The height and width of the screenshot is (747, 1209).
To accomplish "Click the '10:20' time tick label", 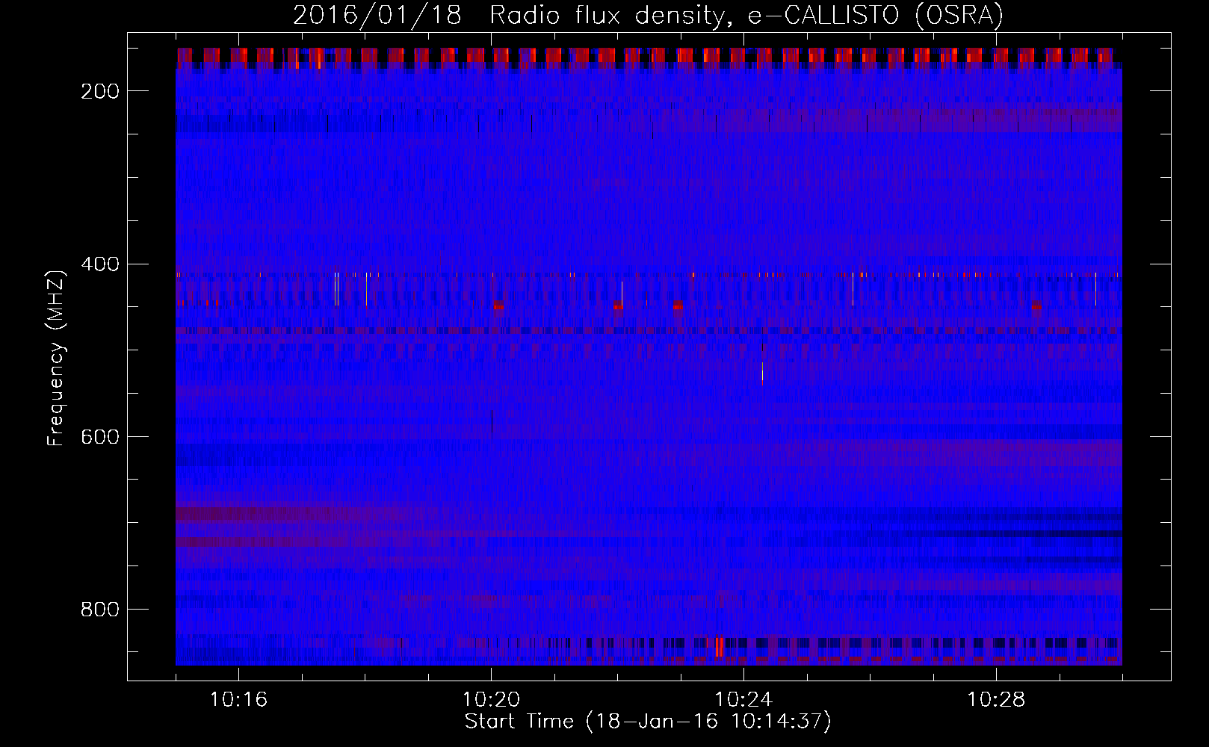I will pyautogui.click(x=491, y=700).
